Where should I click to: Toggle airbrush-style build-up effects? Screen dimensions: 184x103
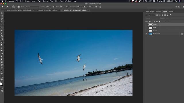(67, 7)
